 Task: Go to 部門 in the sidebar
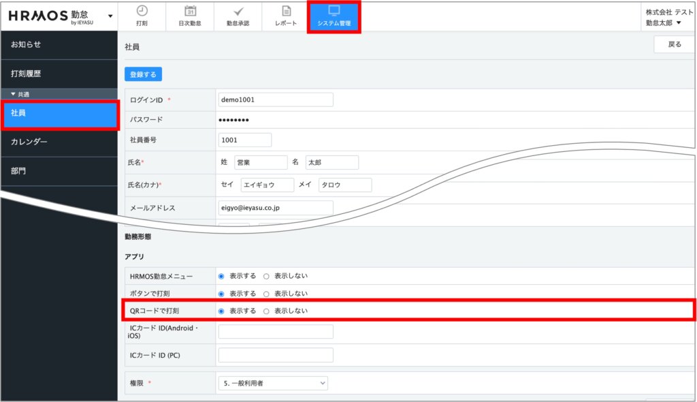pyautogui.click(x=59, y=171)
